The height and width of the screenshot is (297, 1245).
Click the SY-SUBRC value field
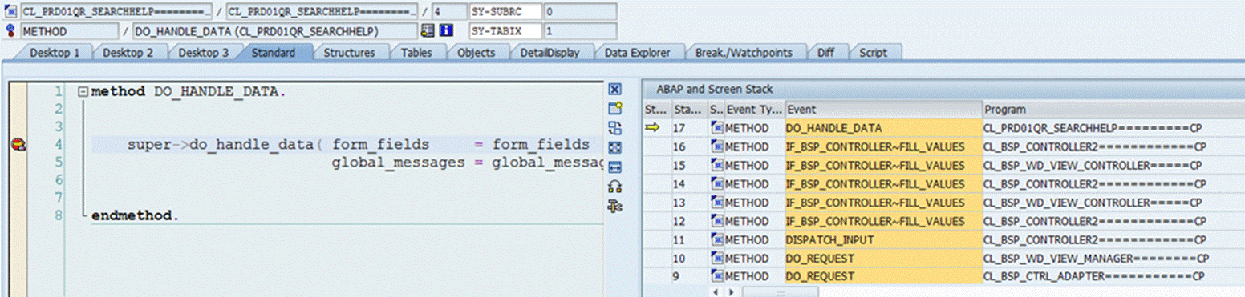click(x=581, y=12)
